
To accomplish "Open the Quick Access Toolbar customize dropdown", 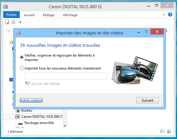I will (x=20, y=22).
